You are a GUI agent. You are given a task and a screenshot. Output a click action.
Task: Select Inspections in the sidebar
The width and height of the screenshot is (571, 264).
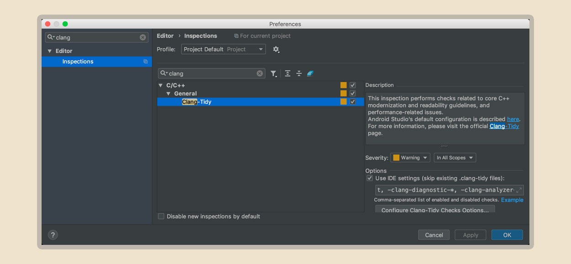coord(96,61)
